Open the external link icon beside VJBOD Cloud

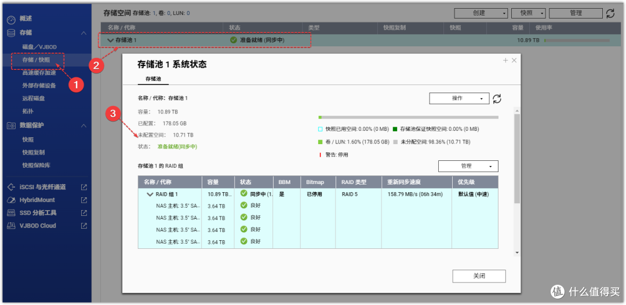84,226
